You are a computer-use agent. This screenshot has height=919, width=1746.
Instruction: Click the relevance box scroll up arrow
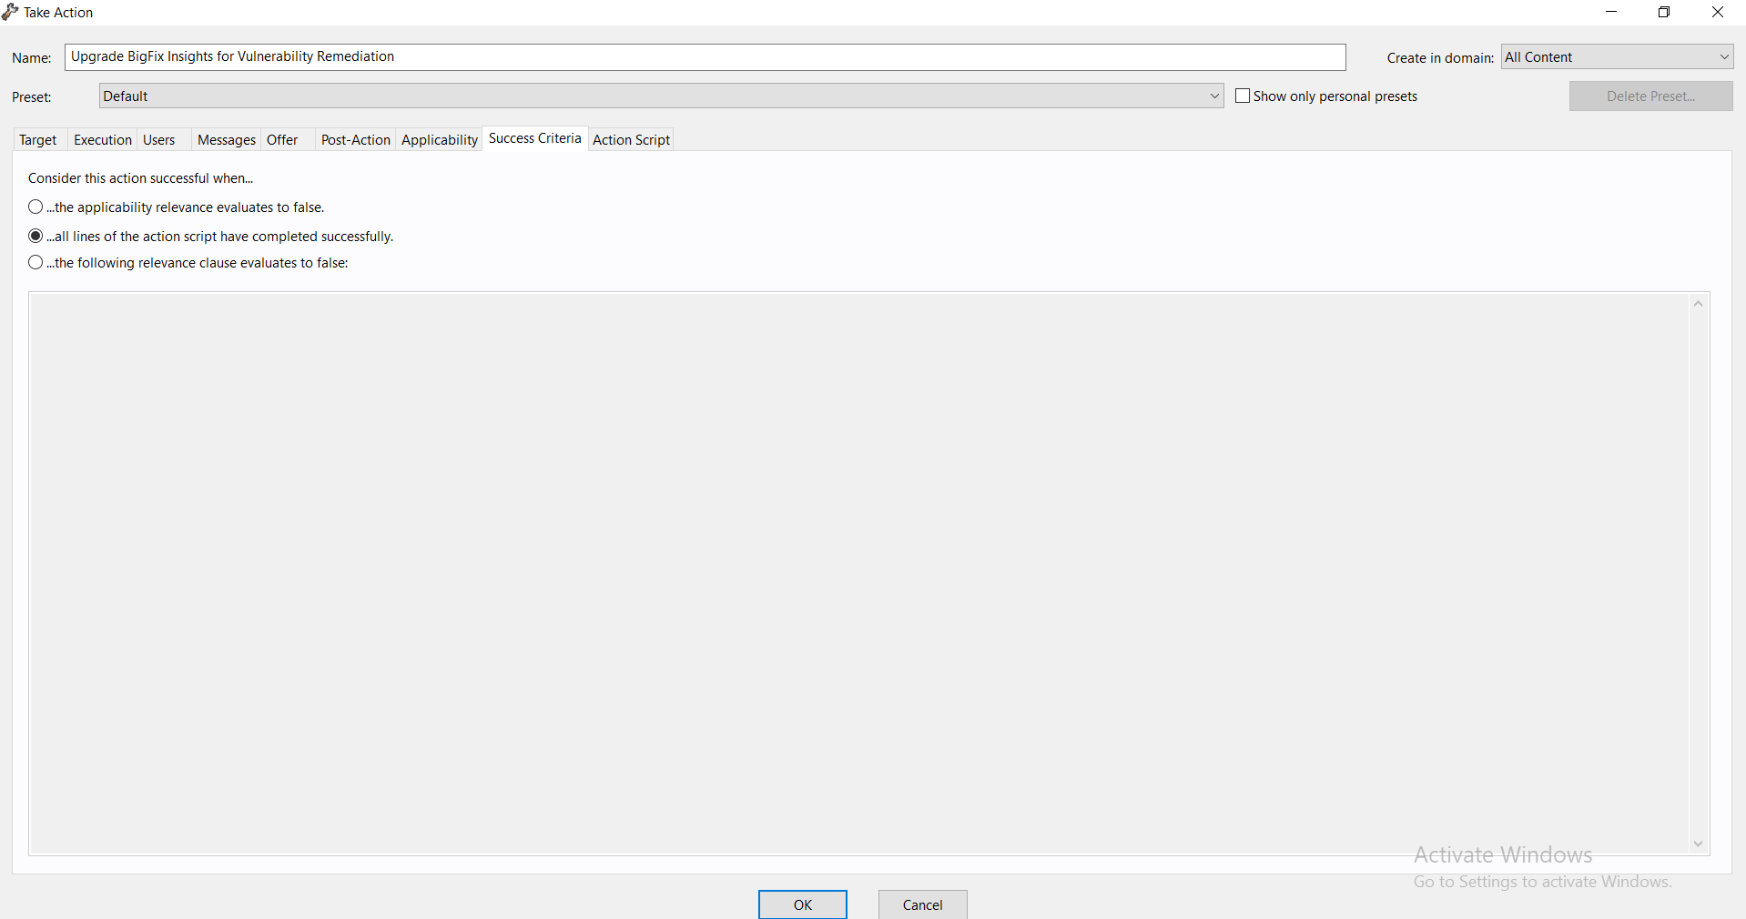tap(1699, 304)
